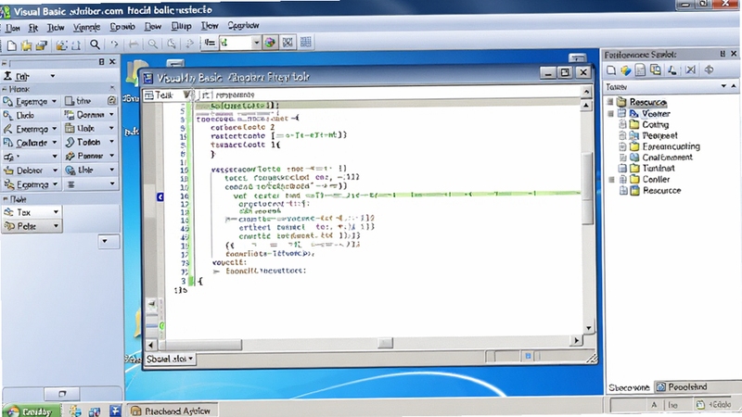Screen dimensions: 742x417
Task: Click the blank page icon in right panel toolbar
Action: (x=611, y=70)
